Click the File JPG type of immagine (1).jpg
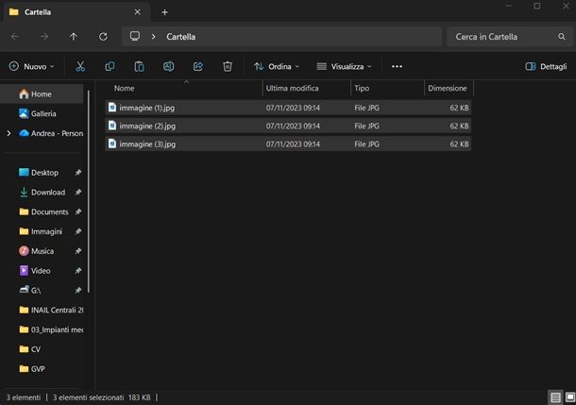576x405 pixels. click(x=366, y=108)
